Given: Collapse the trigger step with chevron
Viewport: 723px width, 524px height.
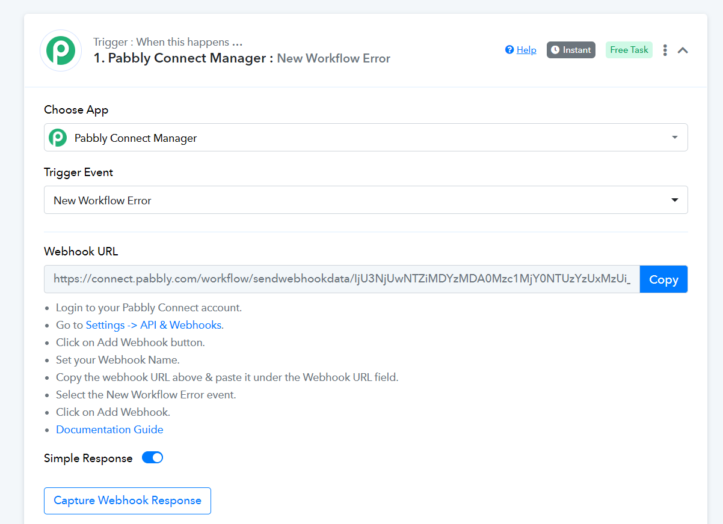Looking at the screenshot, I should coord(683,50).
